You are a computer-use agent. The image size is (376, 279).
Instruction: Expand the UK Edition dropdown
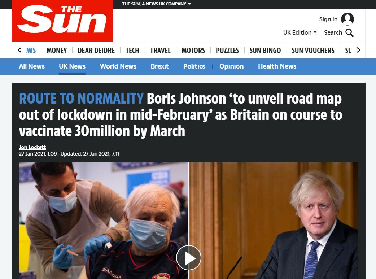pos(300,32)
